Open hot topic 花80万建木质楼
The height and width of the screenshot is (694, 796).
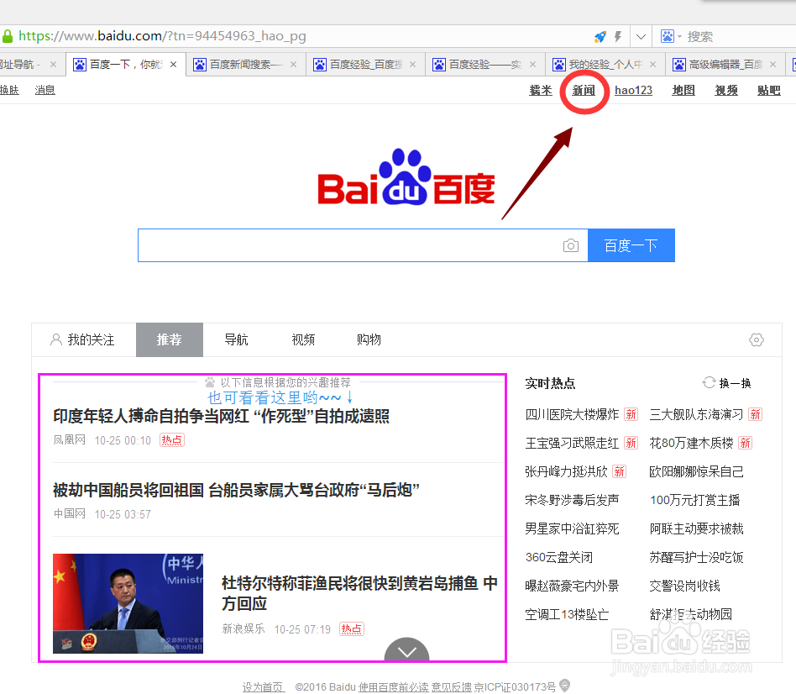691,443
